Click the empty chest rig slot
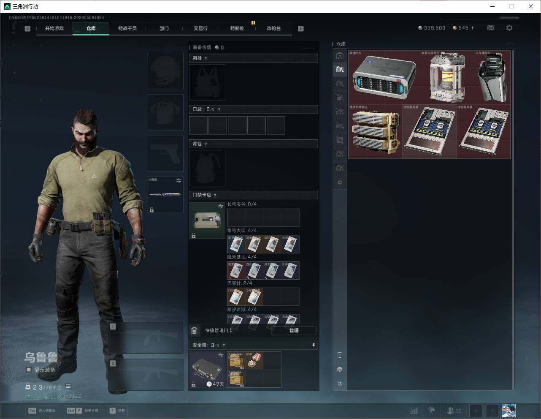This screenshot has height=419, width=541. click(207, 82)
